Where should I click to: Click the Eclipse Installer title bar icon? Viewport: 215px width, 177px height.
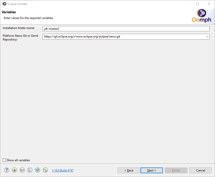coord(4,4)
